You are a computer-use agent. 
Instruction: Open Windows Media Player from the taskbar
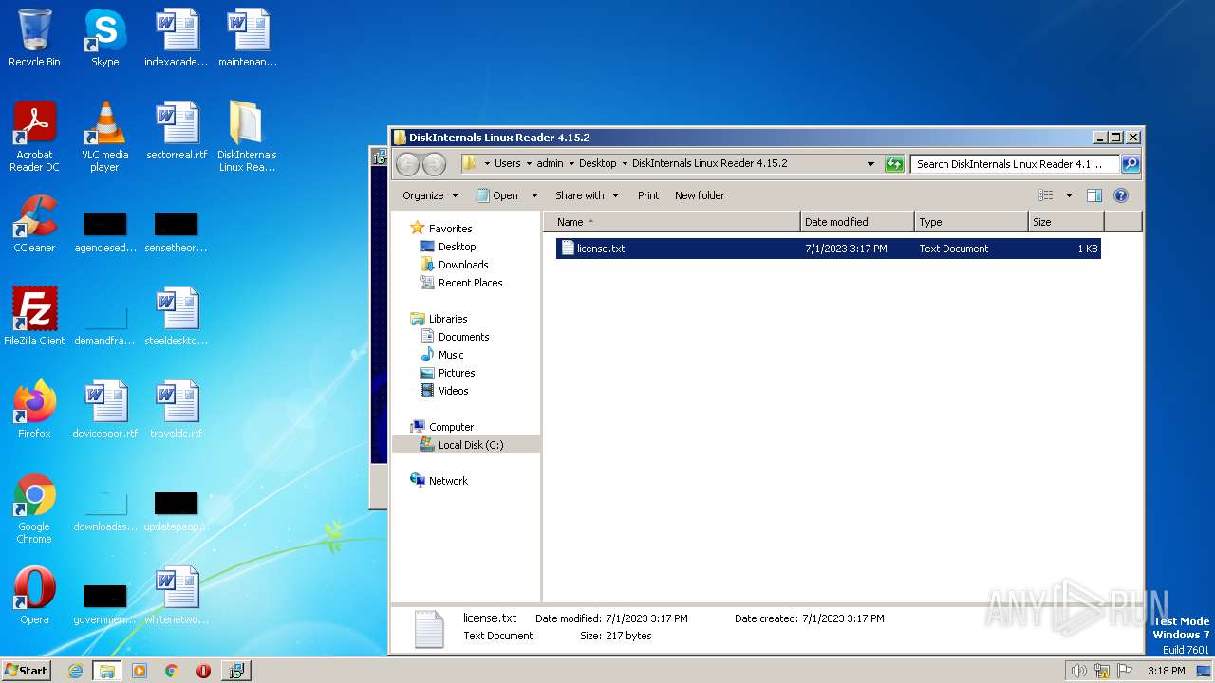coord(140,671)
